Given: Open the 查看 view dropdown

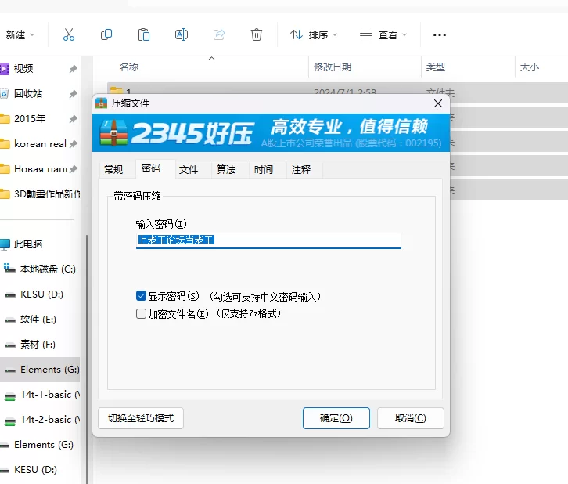Looking at the screenshot, I should (x=383, y=34).
